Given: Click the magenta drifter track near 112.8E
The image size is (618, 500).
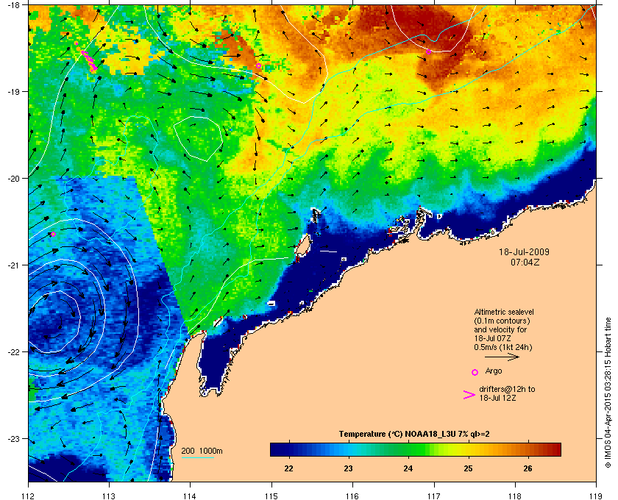Looking at the screenshot, I should click(89, 60).
